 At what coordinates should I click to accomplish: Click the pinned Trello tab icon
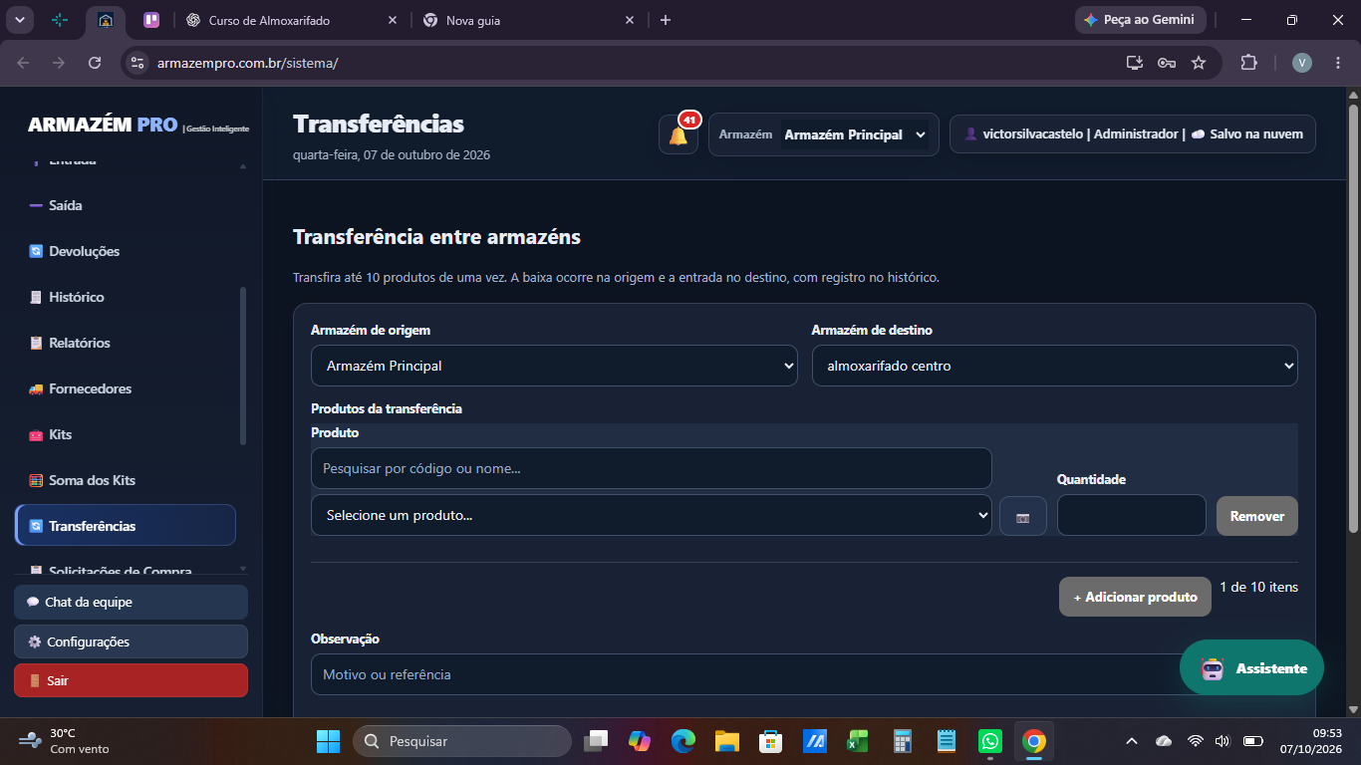click(x=151, y=20)
